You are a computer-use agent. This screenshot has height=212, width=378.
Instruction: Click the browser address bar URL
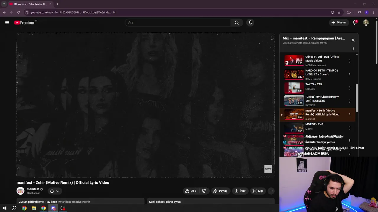coord(73,12)
